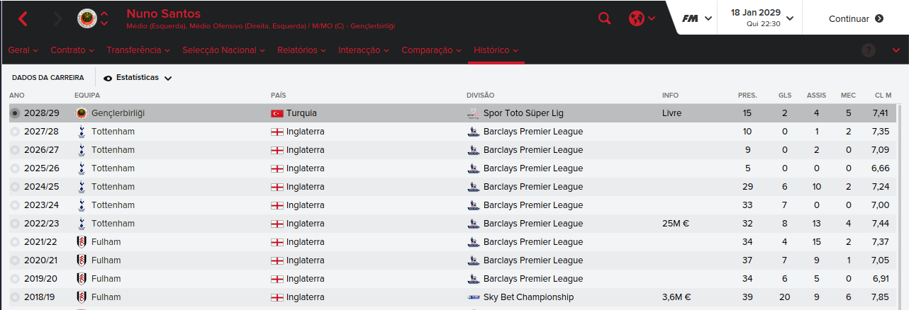Go back with the red left arrow
Image resolution: width=909 pixels, height=310 pixels.
pyautogui.click(x=23, y=19)
